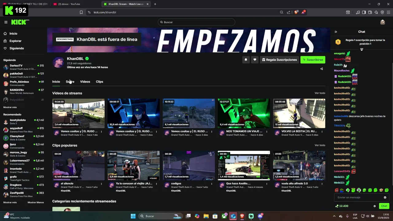Open a new browser tab

[155, 4]
